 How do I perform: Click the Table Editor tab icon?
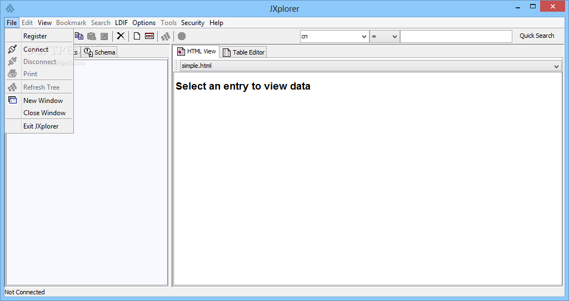coord(227,52)
